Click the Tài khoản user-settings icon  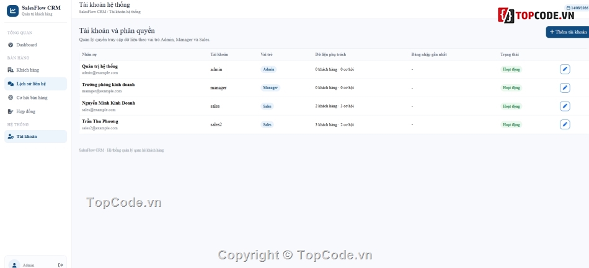tap(11, 137)
